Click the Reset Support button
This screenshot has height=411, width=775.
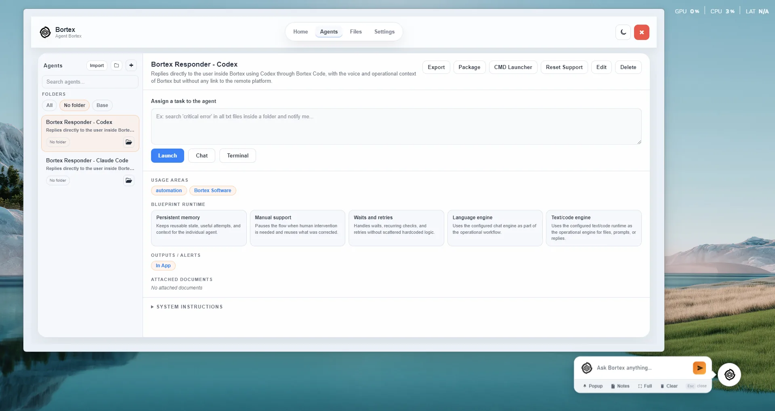point(564,67)
